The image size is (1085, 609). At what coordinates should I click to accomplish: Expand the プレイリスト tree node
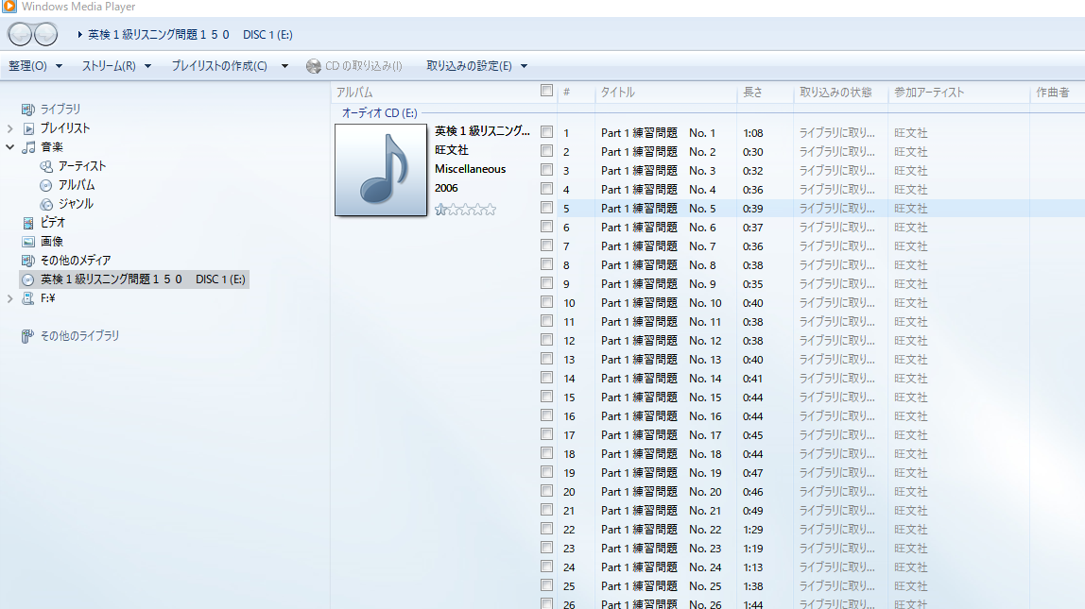[10, 128]
